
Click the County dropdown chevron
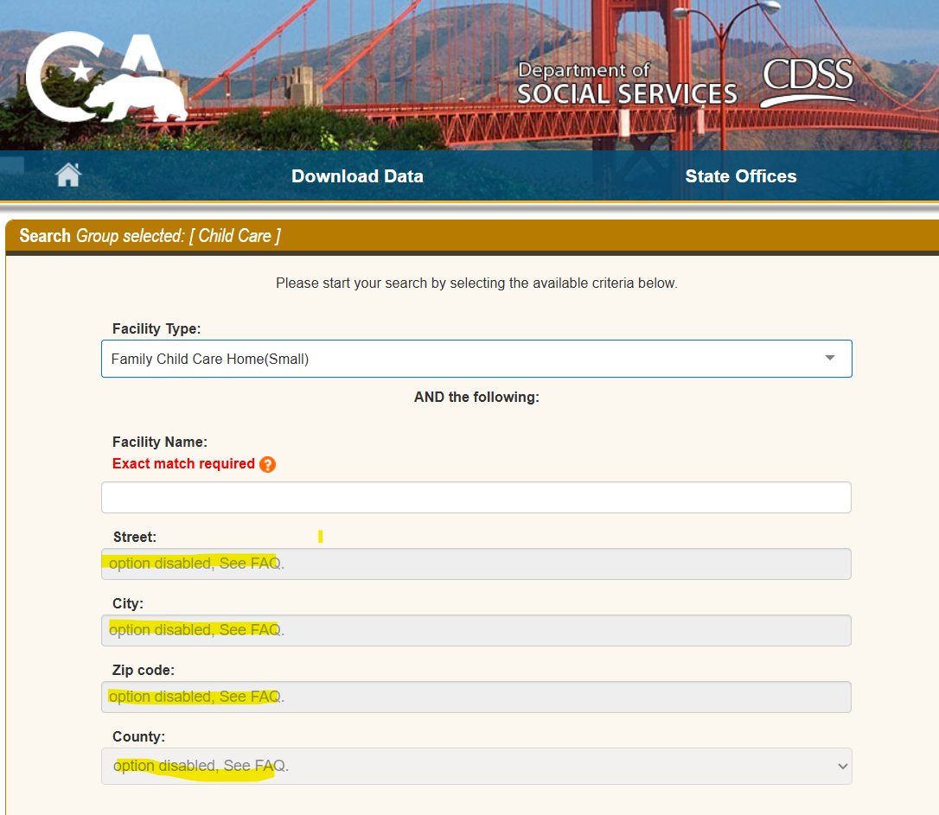(x=842, y=766)
